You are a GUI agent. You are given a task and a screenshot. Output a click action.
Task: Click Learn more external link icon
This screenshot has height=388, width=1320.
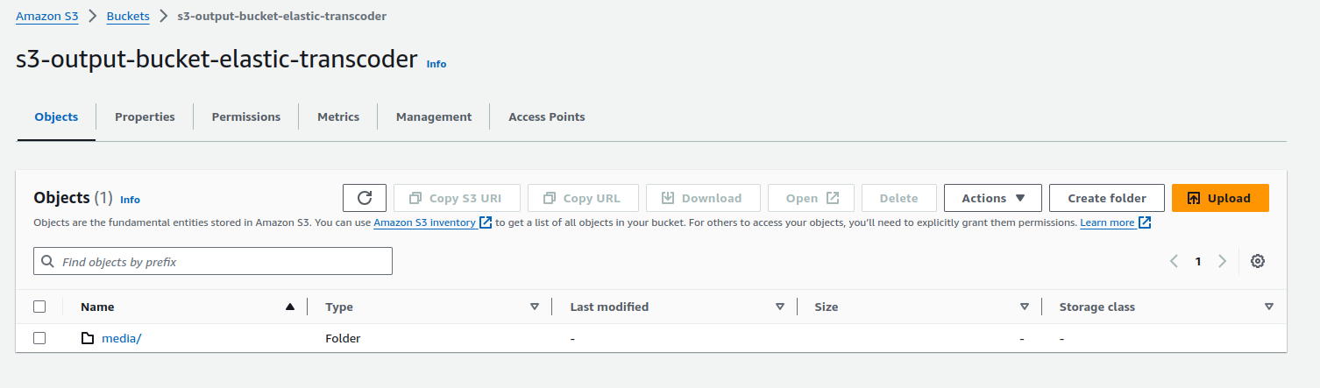(x=1144, y=222)
